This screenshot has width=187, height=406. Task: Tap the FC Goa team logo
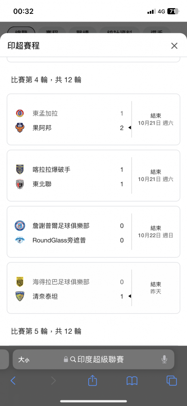tap(20, 127)
